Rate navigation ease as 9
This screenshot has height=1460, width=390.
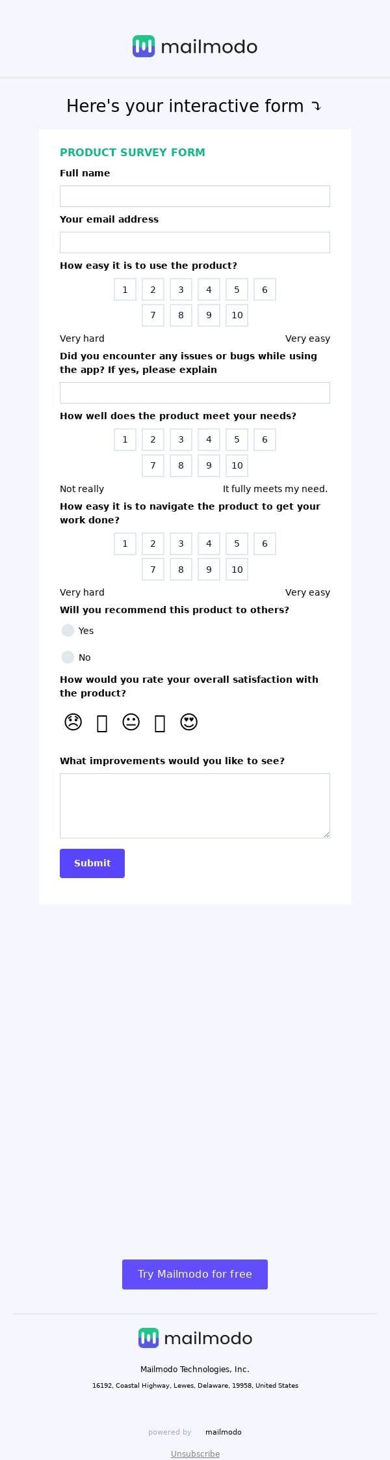tap(209, 570)
